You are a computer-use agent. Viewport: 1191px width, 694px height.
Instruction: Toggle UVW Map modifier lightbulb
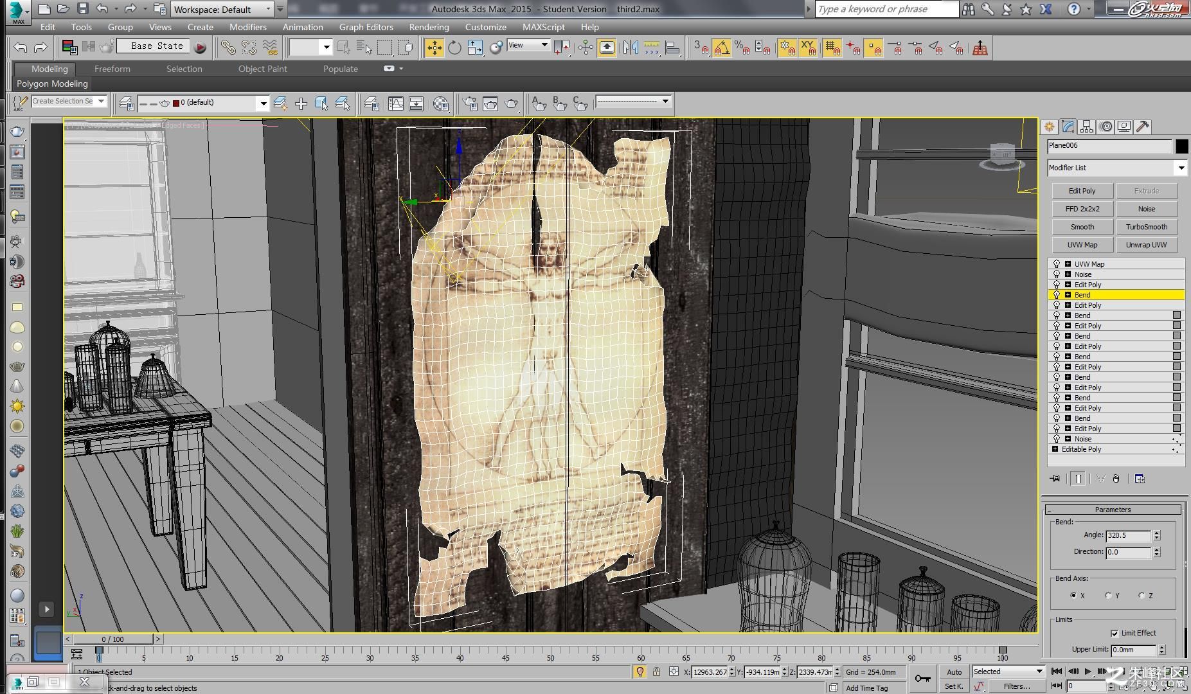point(1056,264)
